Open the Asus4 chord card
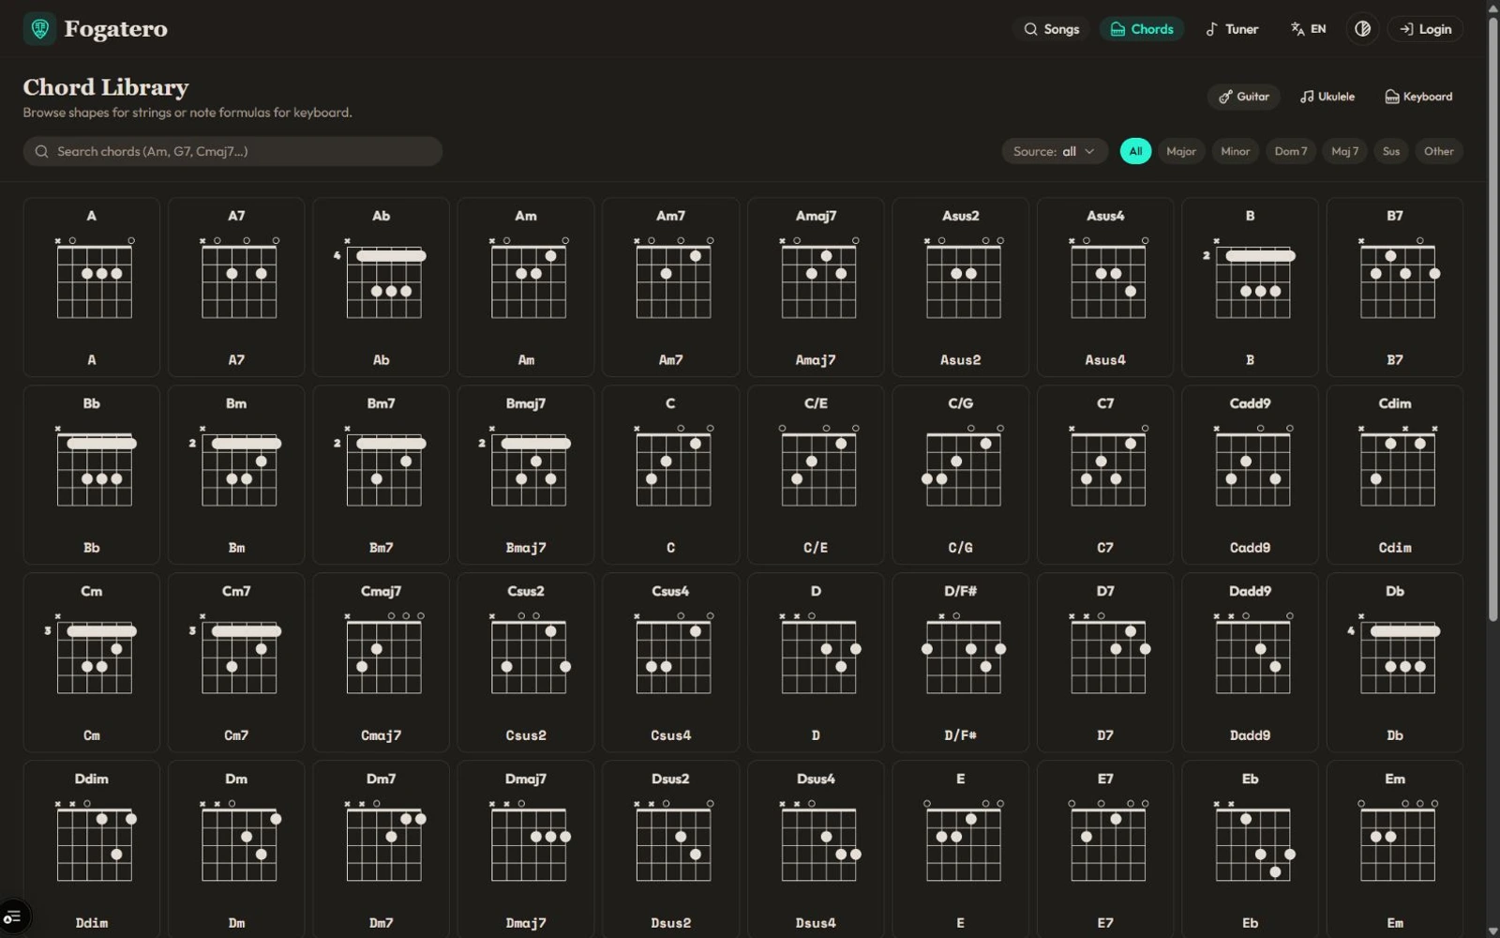 tap(1105, 287)
